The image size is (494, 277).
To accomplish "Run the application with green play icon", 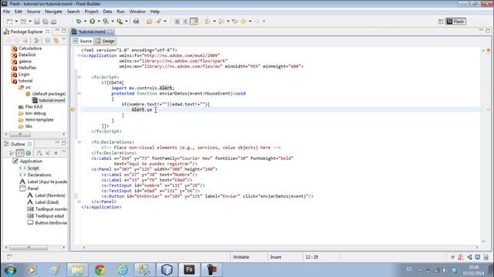I will (x=93, y=22).
